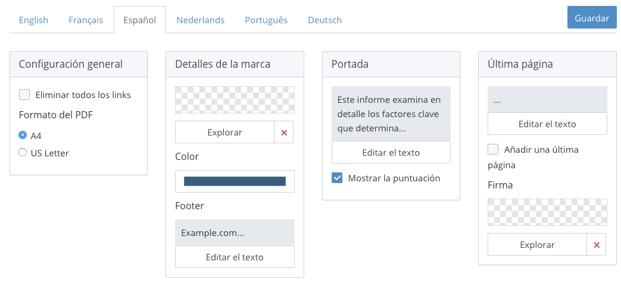Screen dimensions: 621x296
Task: Remove the brand logo with red X
Action: [284, 133]
